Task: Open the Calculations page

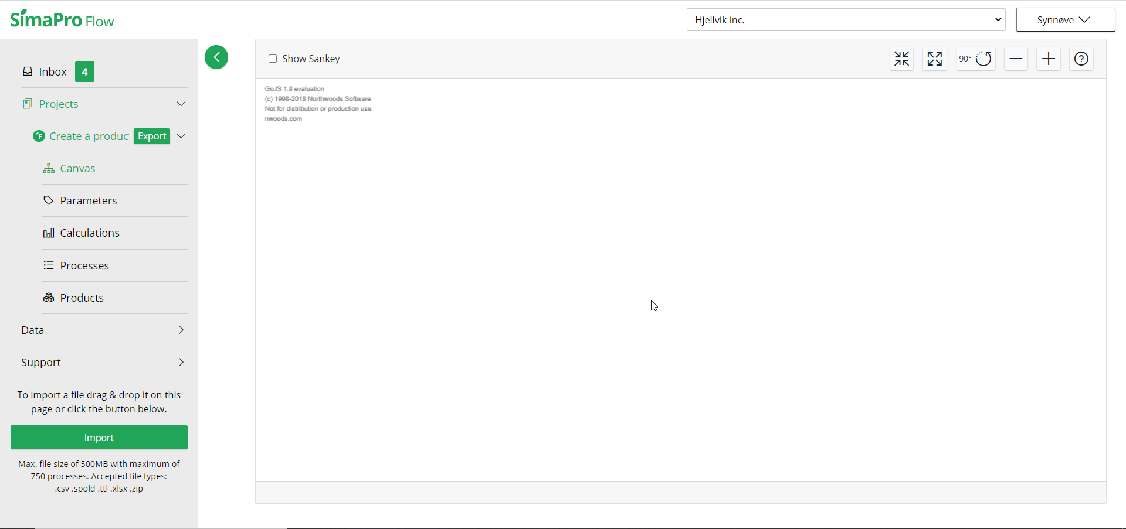Action: [90, 233]
